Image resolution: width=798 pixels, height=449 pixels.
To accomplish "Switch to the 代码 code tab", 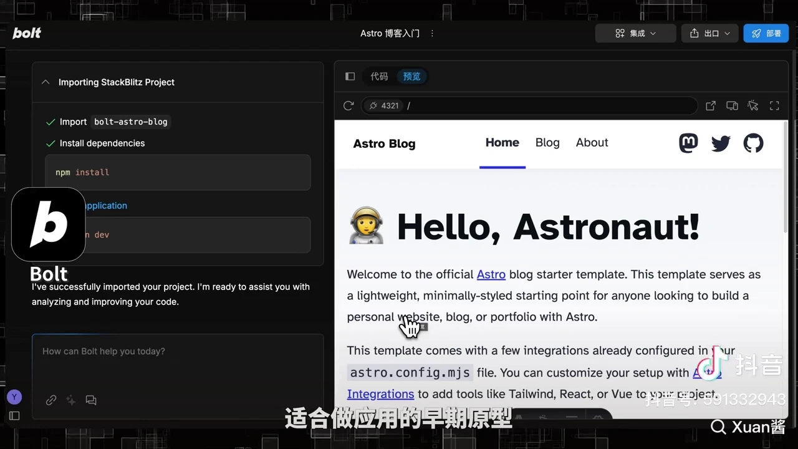I will pyautogui.click(x=379, y=76).
